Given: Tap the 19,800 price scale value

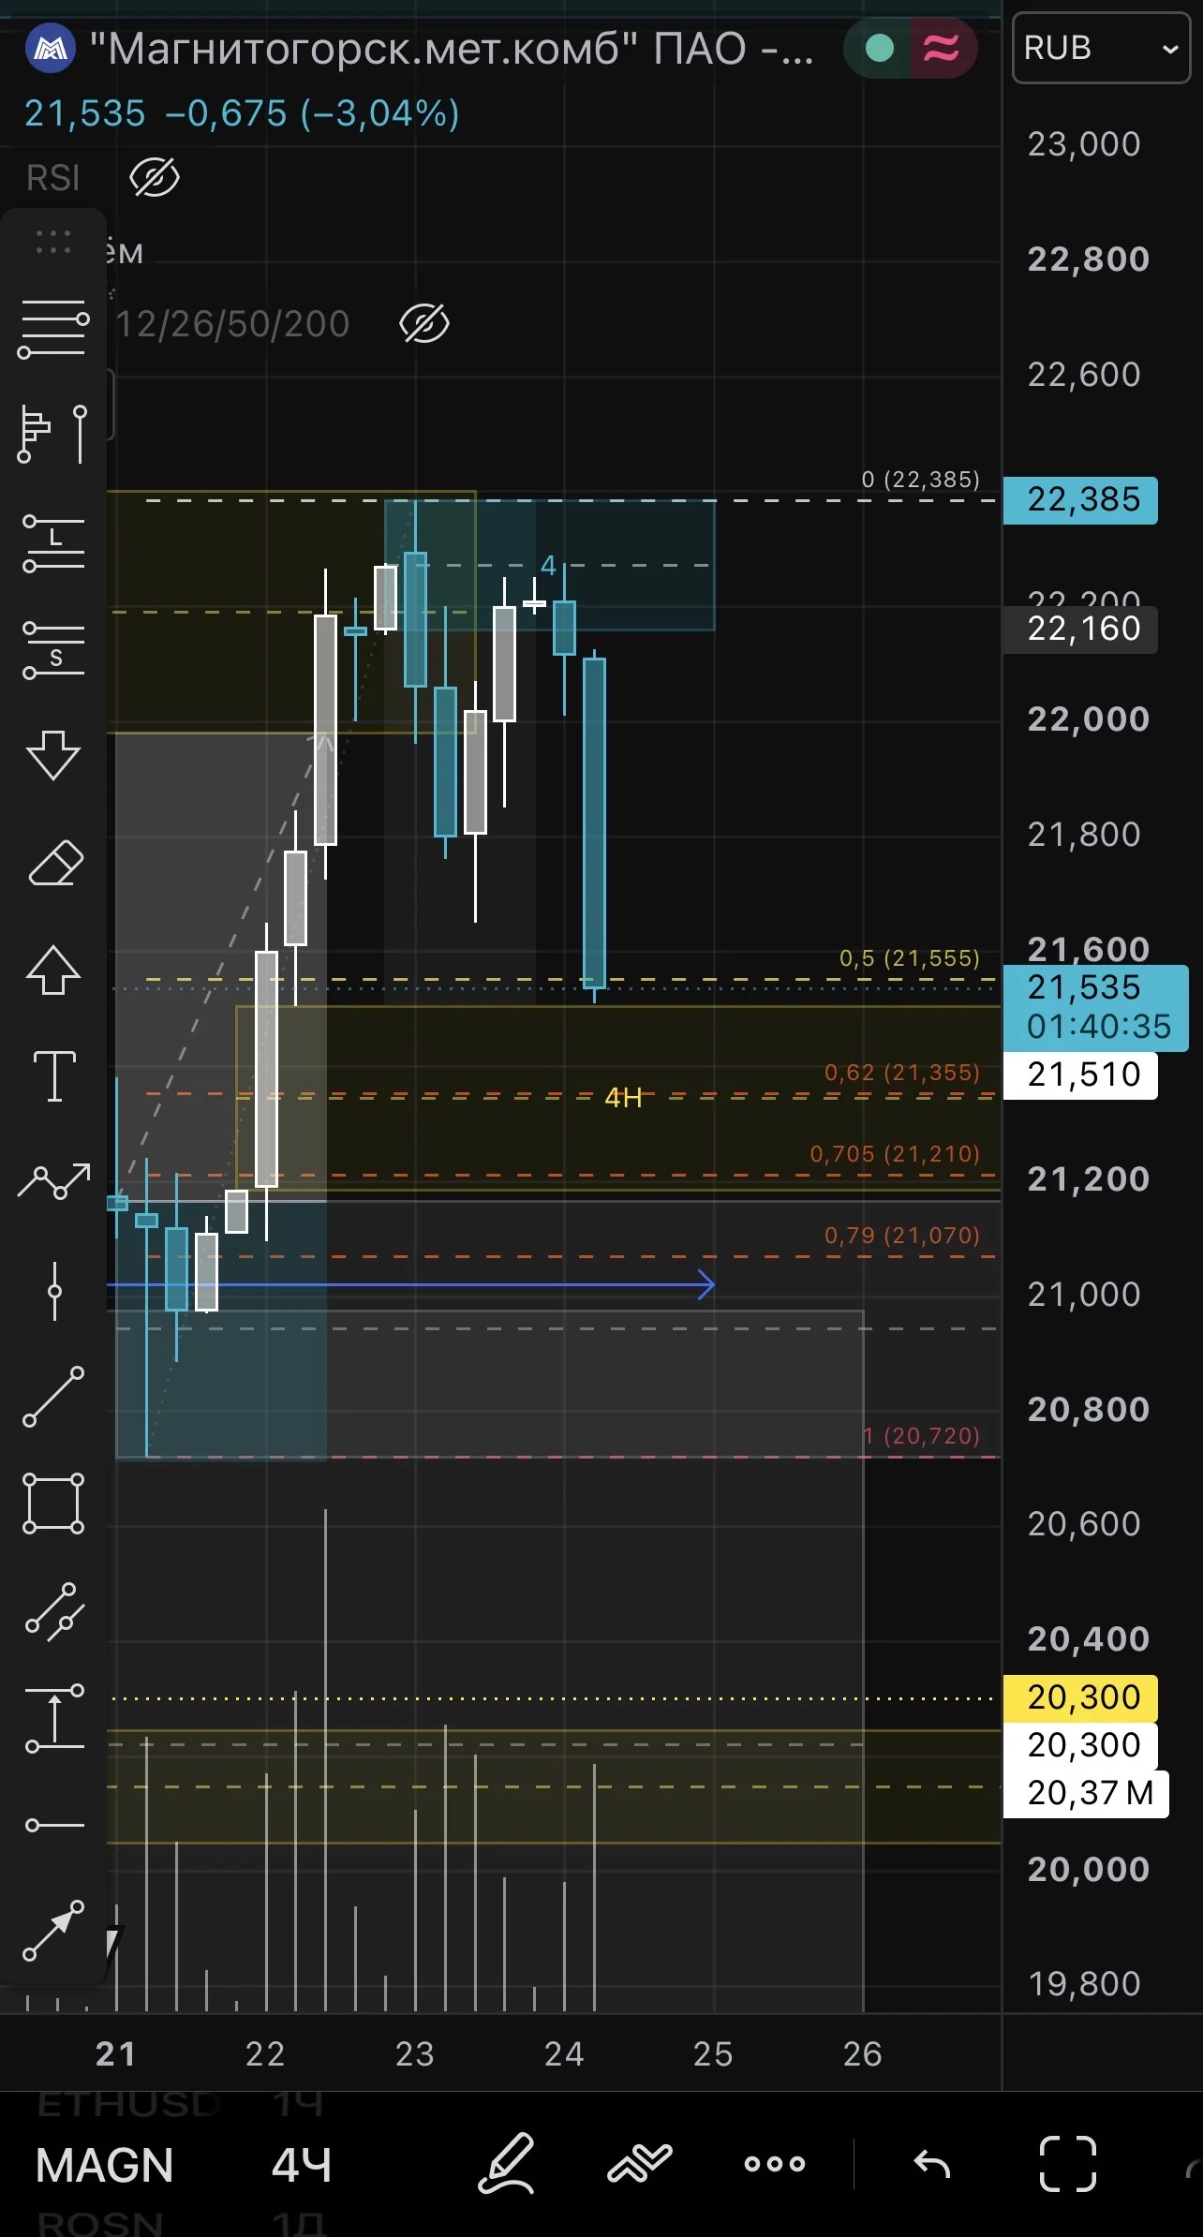Looking at the screenshot, I should (1084, 1983).
